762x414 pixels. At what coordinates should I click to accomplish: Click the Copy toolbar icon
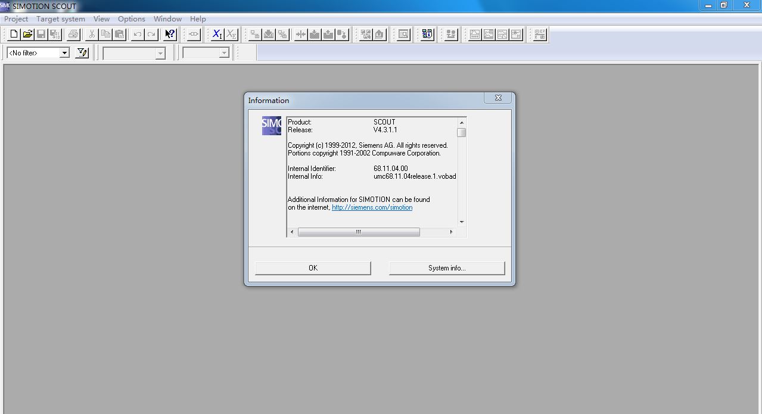point(105,35)
